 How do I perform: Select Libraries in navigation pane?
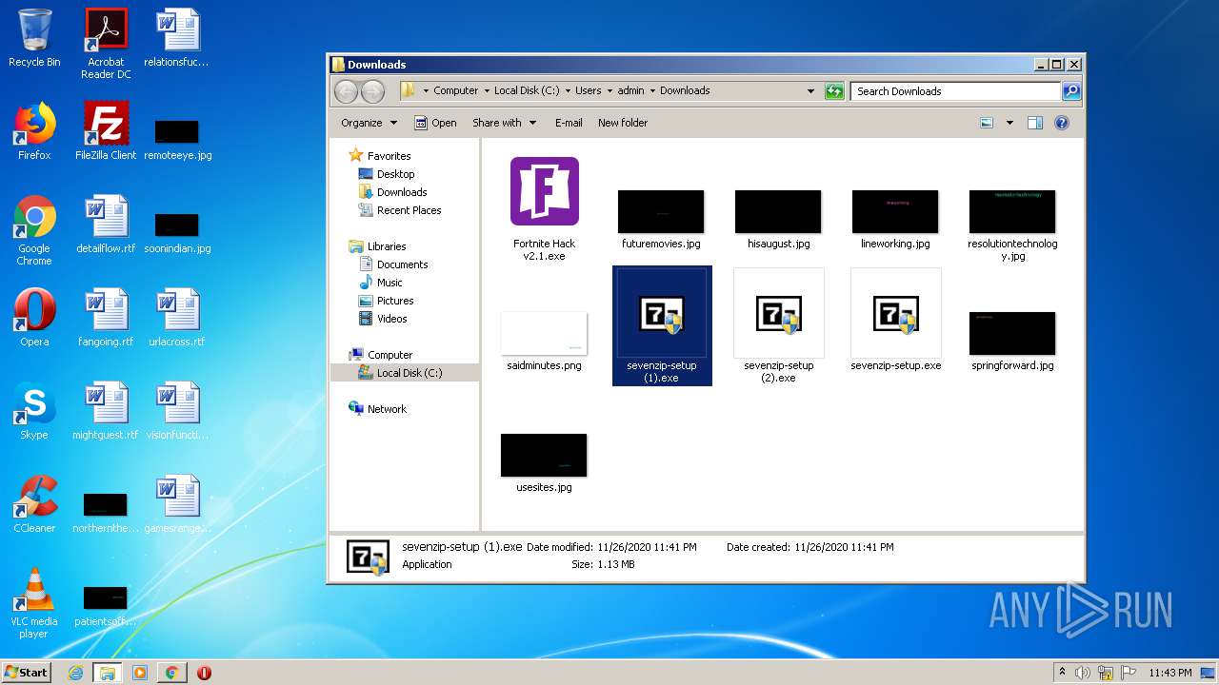378,246
